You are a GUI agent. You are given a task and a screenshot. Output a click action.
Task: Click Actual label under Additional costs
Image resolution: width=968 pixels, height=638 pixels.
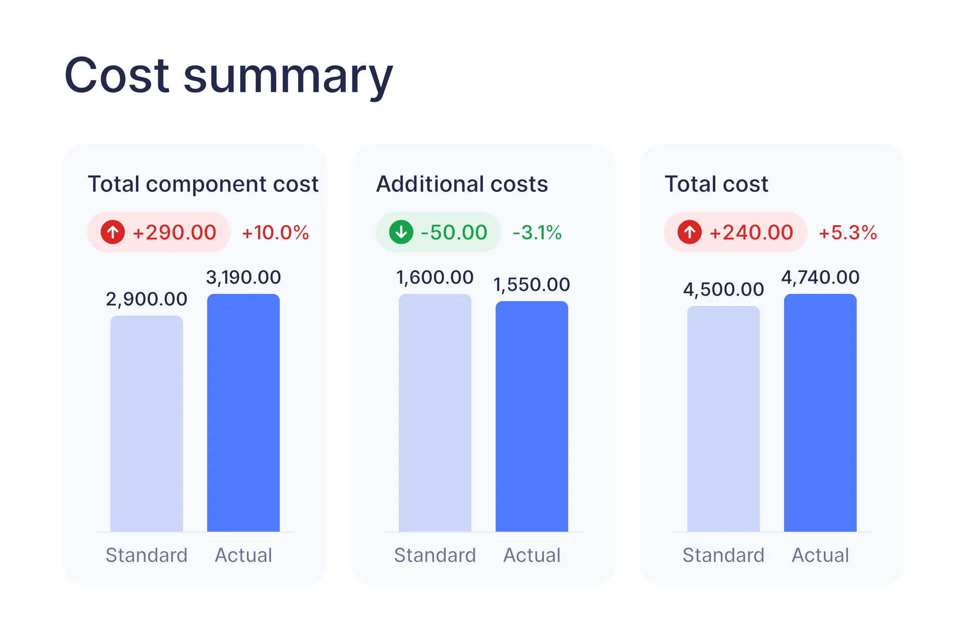pyautogui.click(x=532, y=555)
